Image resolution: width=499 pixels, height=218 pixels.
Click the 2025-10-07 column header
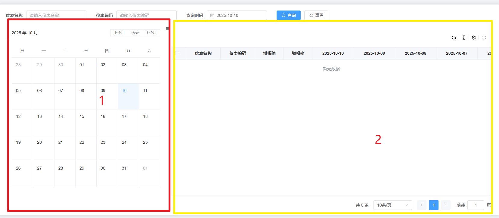click(457, 53)
